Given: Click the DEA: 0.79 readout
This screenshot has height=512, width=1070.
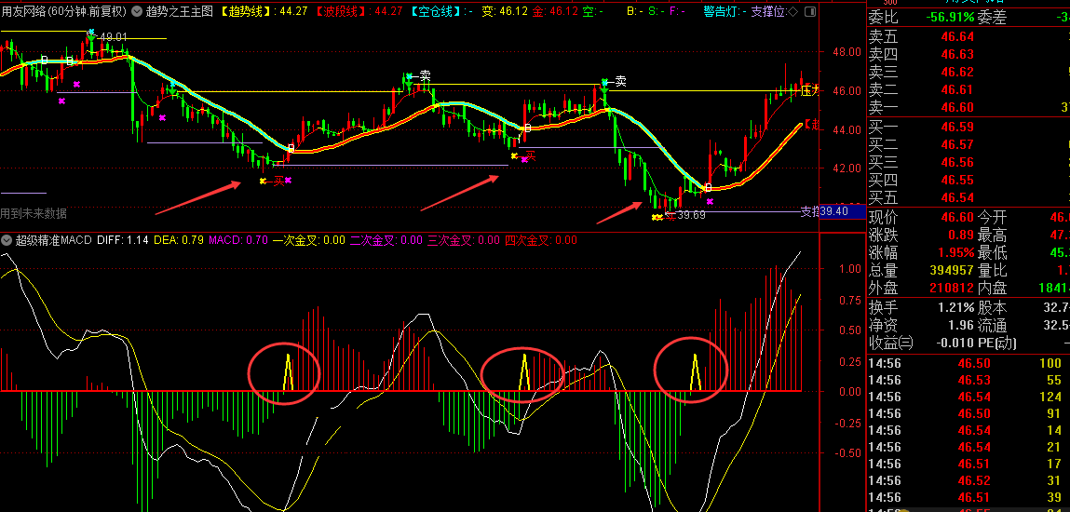Looking at the screenshot, I should point(179,240).
